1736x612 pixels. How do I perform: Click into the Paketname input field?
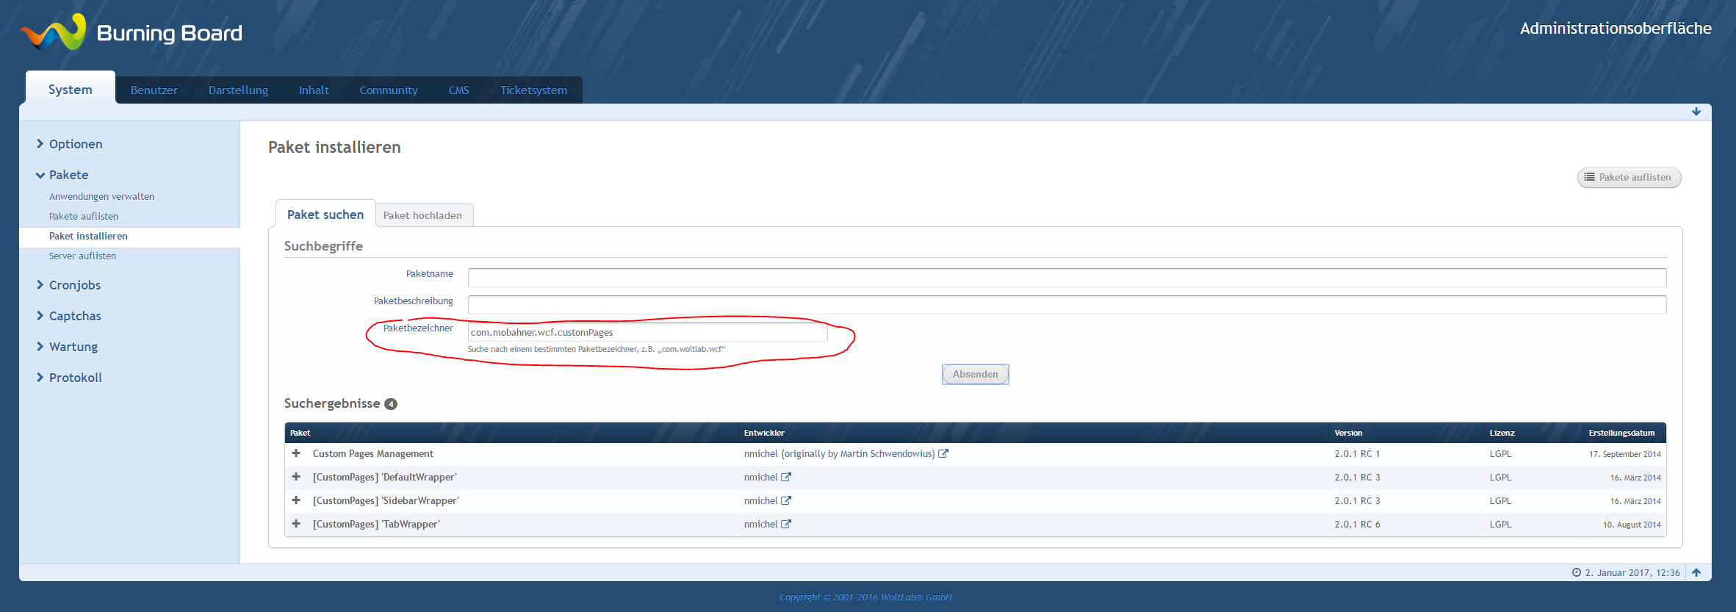(1066, 278)
